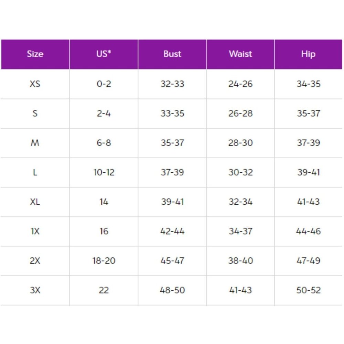The height and width of the screenshot is (344, 344).
Task: Select bust measurement 48-50 cell
Action: click(172, 290)
